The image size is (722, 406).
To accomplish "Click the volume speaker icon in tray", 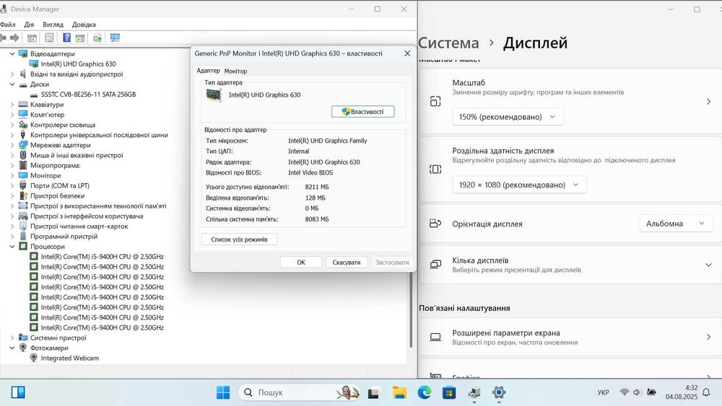I will coord(638,392).
